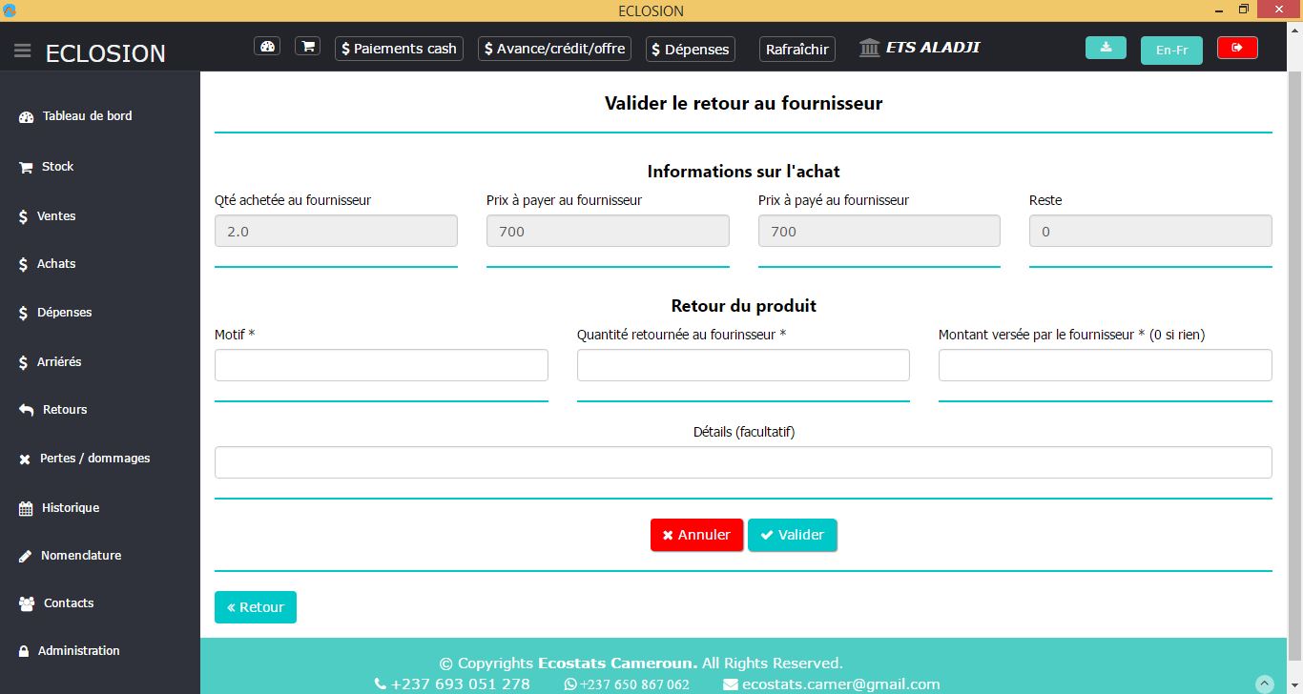Open Stock section in sidebar
This screenshot has height=694, width=1303.
[57, 167]
